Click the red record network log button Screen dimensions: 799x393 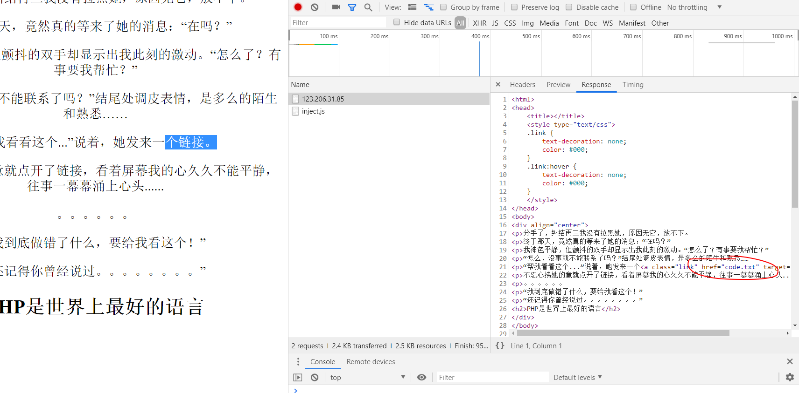click(x=298, y=7)
